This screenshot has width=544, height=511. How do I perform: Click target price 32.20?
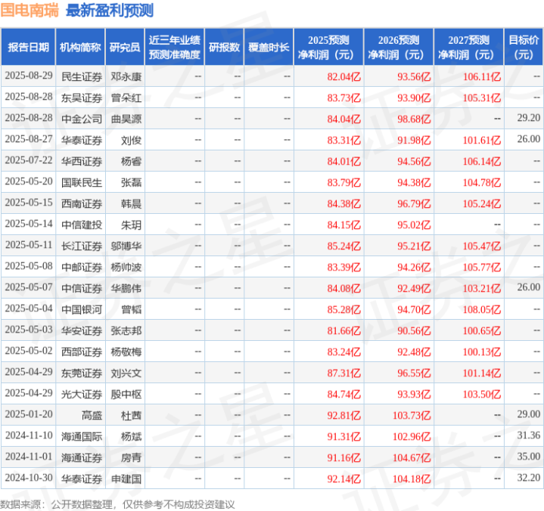[528, 478]
